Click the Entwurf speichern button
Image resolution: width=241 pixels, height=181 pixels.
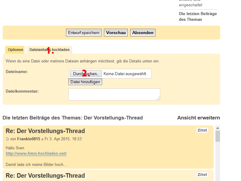click(x=83, y=33)
